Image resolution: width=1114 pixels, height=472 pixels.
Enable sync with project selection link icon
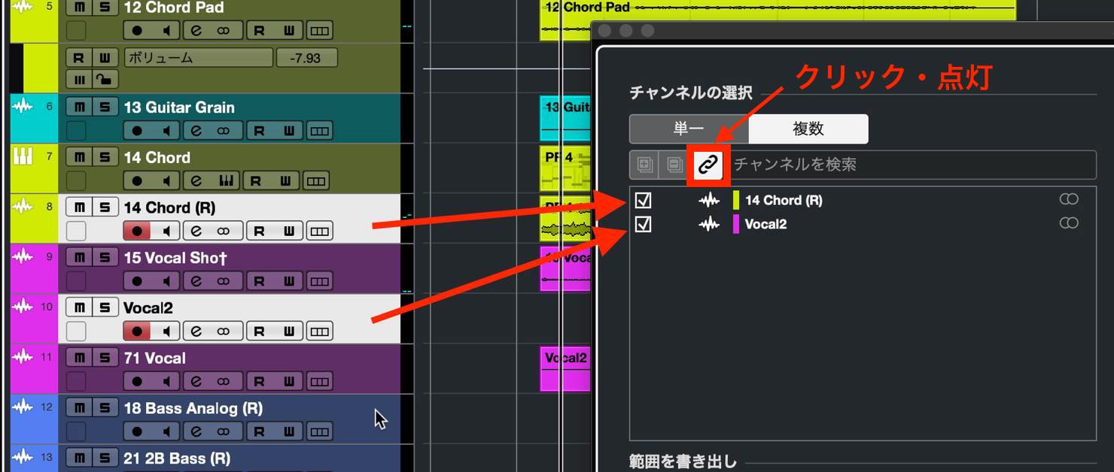708,165
